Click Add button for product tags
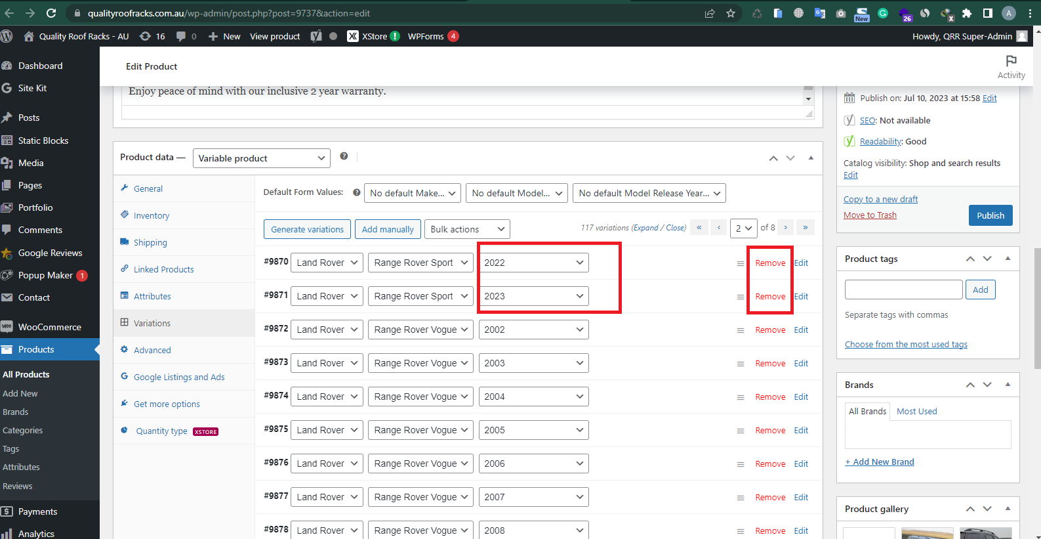Screen dimensions: 1041x539 [x=980, y=290]
